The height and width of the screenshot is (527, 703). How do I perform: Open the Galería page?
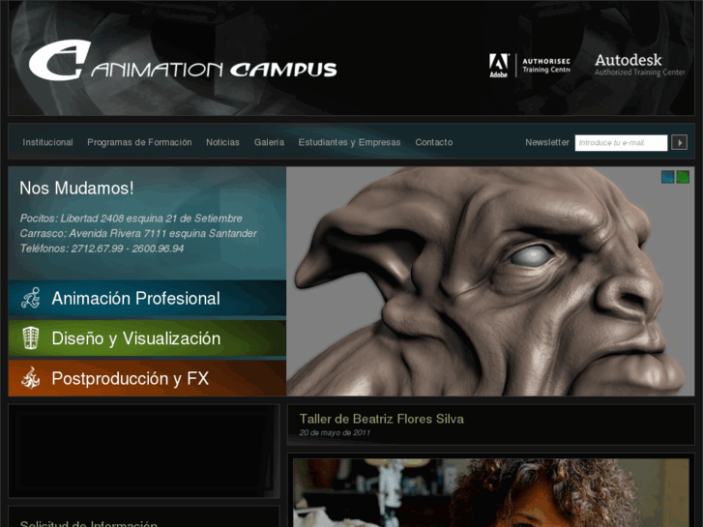(269, 142)
